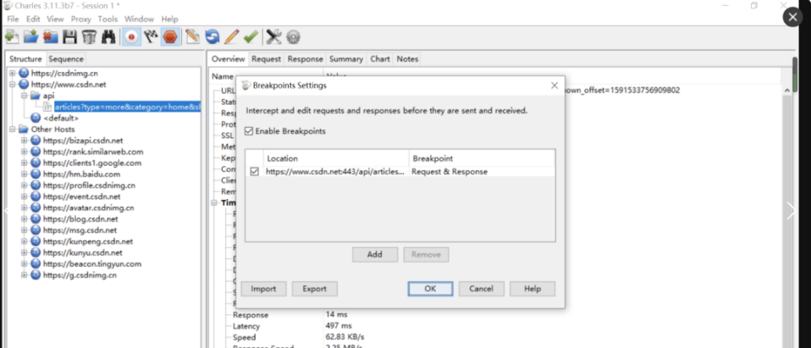The image size is (811, 348).
Task: Open the Tools menu
Action: tap(108, 19)
